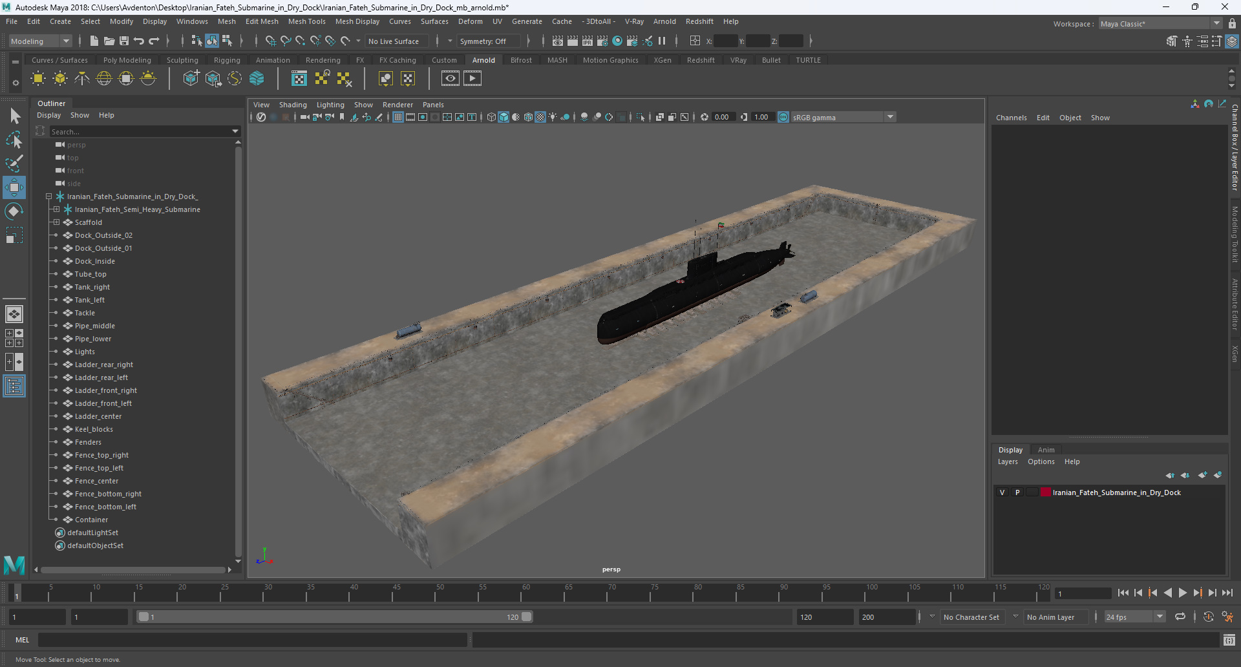Expand Iranian_Fateh_Semi_Heavy_Submarine node

(56, 209)
